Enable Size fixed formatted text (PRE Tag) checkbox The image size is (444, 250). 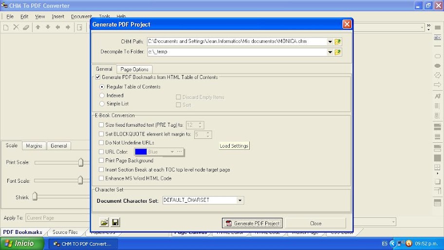click(101, 125)
